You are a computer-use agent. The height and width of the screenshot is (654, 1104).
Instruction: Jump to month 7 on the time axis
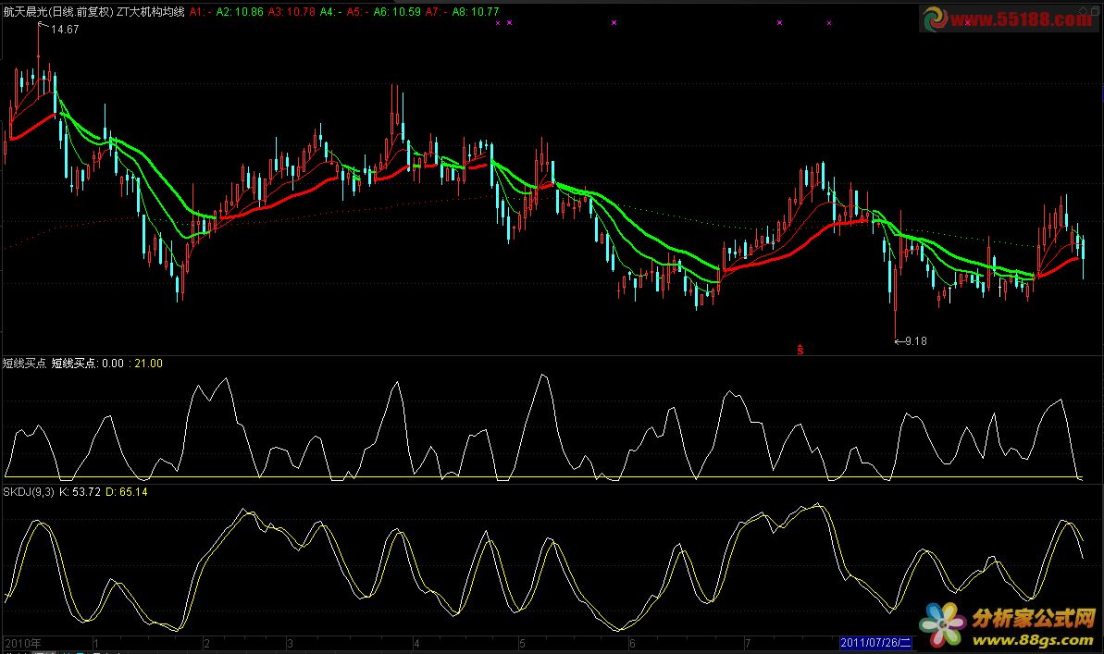(748, 644)
